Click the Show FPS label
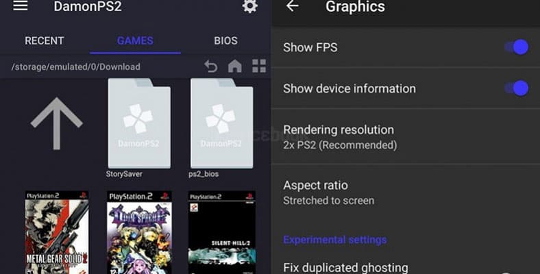540x274 pixels. click(x=310, y=47)
